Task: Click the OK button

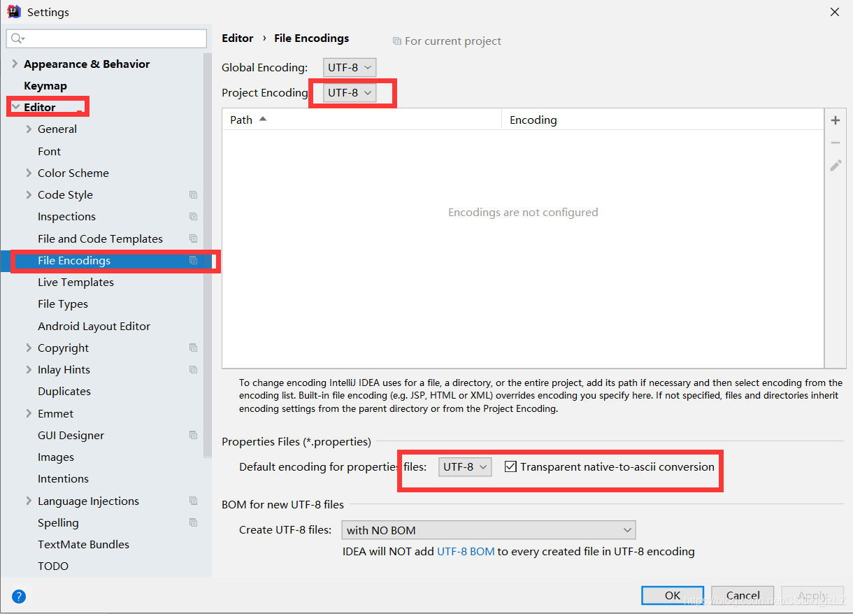Action: click(x=673, y=595)
